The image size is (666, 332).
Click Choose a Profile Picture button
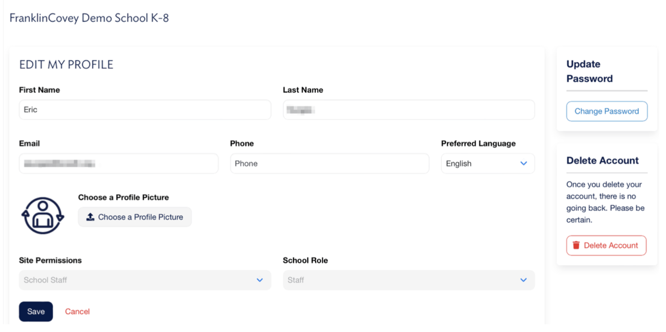coord(135,217)
